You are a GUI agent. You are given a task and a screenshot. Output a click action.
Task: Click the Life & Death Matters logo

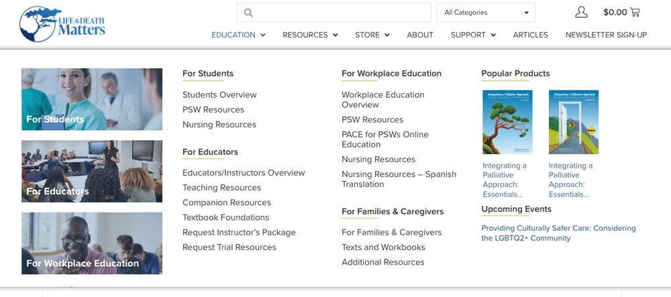tap(62, 24)
